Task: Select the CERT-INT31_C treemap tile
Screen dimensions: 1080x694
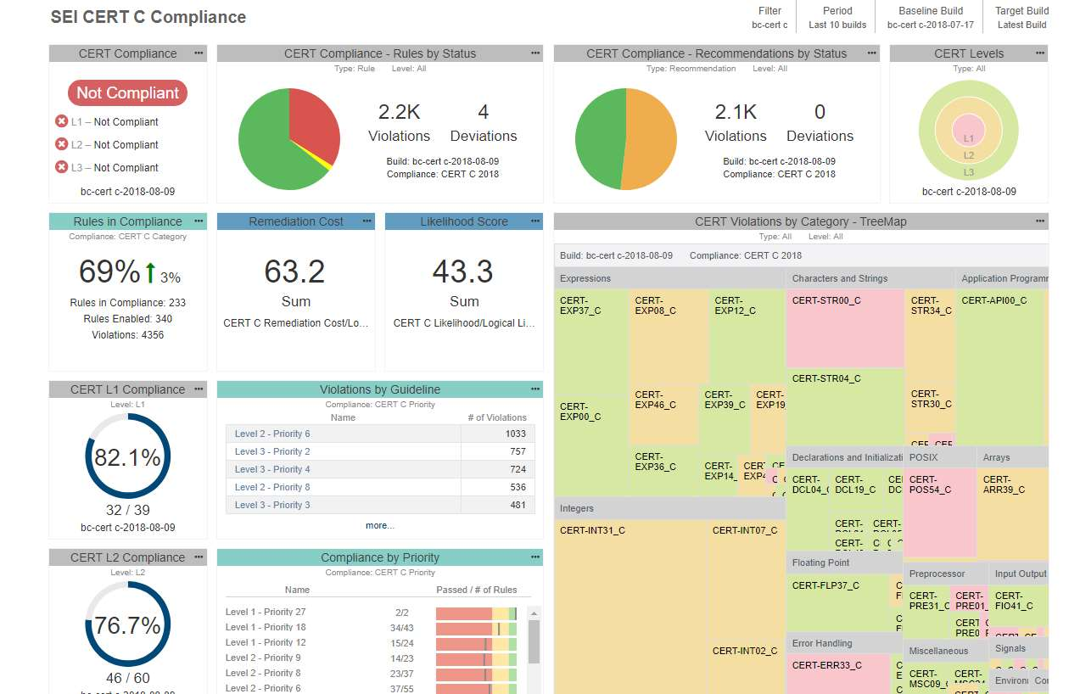Action: pyautogui.click(x=630, y=607)
